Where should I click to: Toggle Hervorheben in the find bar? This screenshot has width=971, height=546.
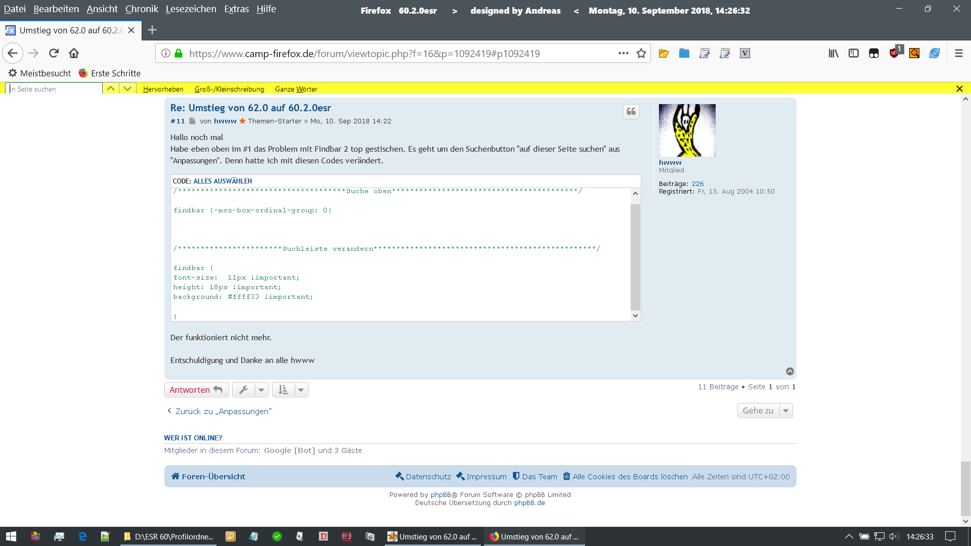(163, 89)
